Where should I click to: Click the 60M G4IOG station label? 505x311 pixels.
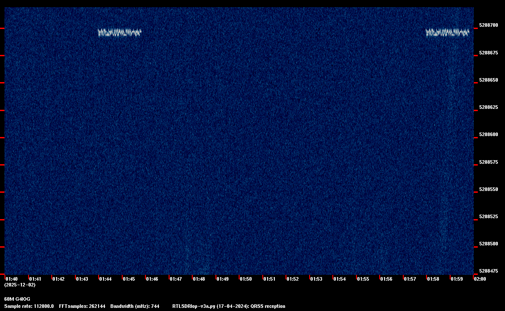(x=17, y=299)
